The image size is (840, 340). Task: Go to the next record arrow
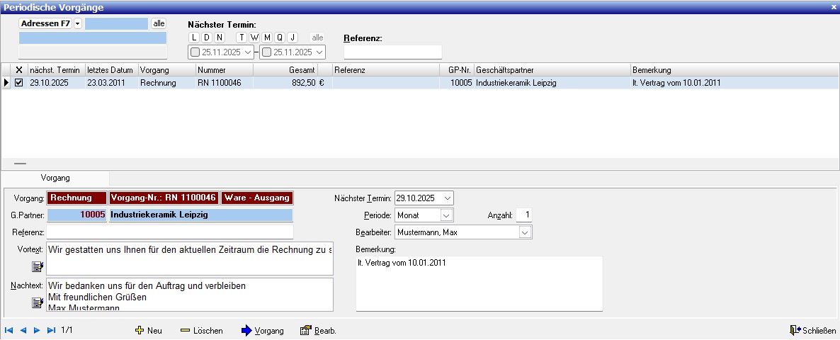(x=37, y=330)
